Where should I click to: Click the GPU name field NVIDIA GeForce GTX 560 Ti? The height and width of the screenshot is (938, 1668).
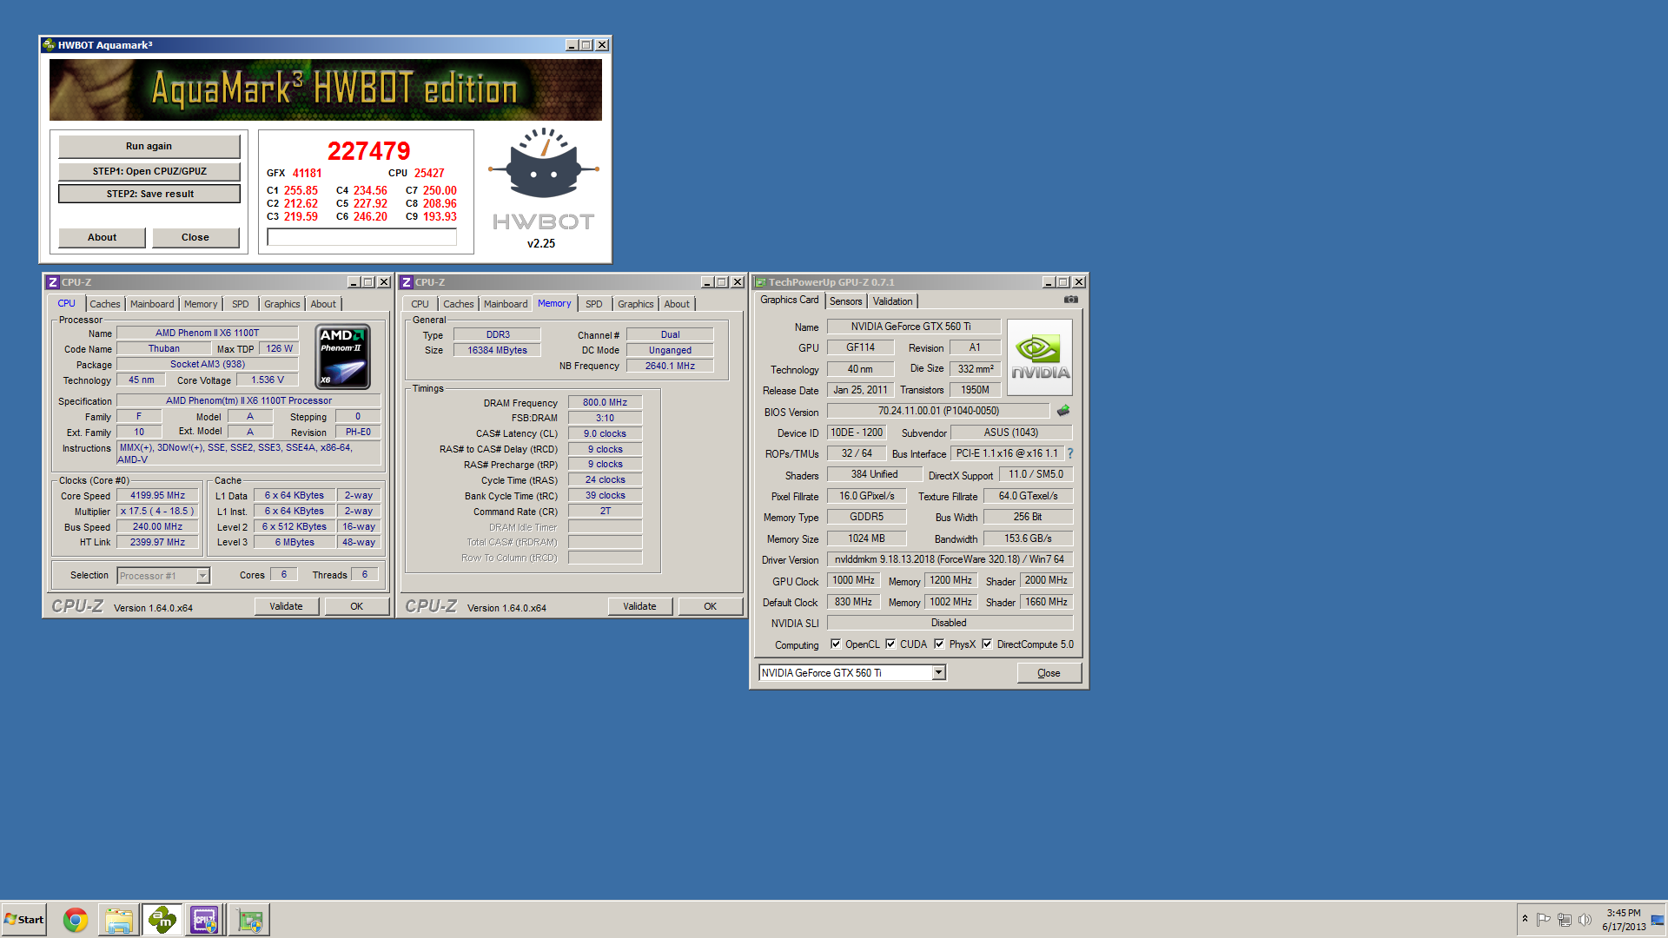[x=913, y=327]
